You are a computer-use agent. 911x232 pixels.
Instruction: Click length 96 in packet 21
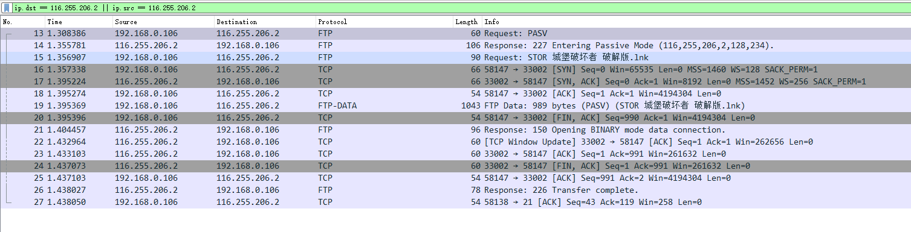point(476,130)
